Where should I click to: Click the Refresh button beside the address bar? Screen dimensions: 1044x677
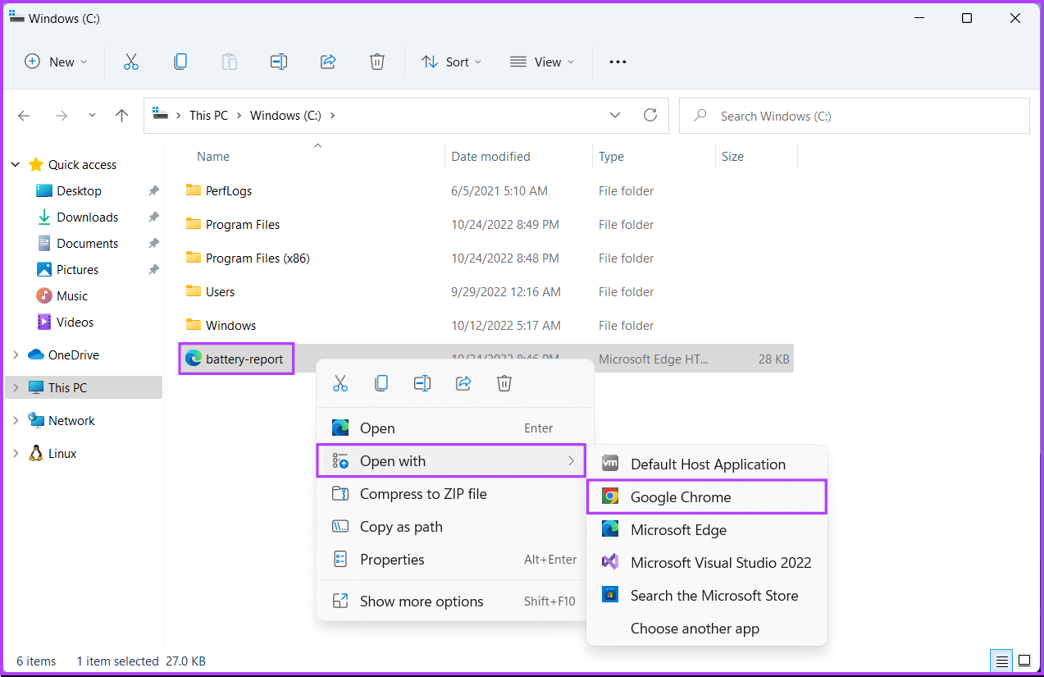[x=650, y=116]
